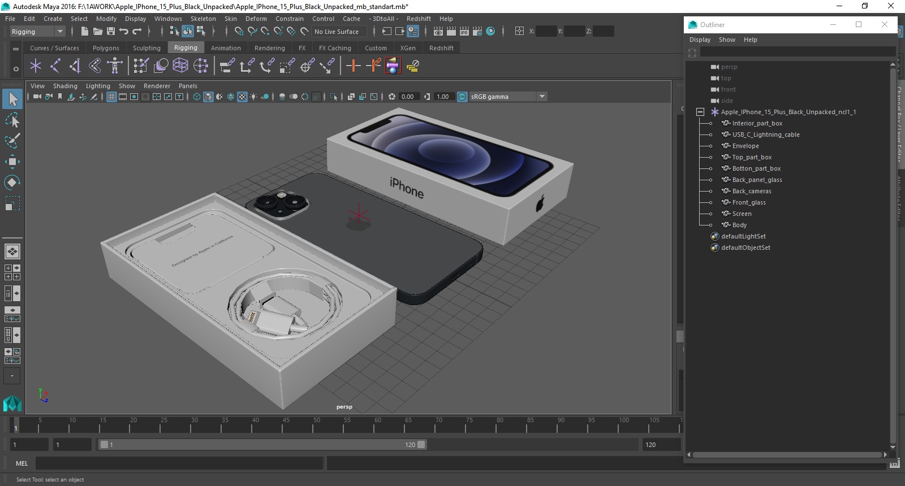Image resolution: width=905 pixels, height=486 pixels.
Task: Toggle isolate select in viewport
Action: tap(334, 97)
